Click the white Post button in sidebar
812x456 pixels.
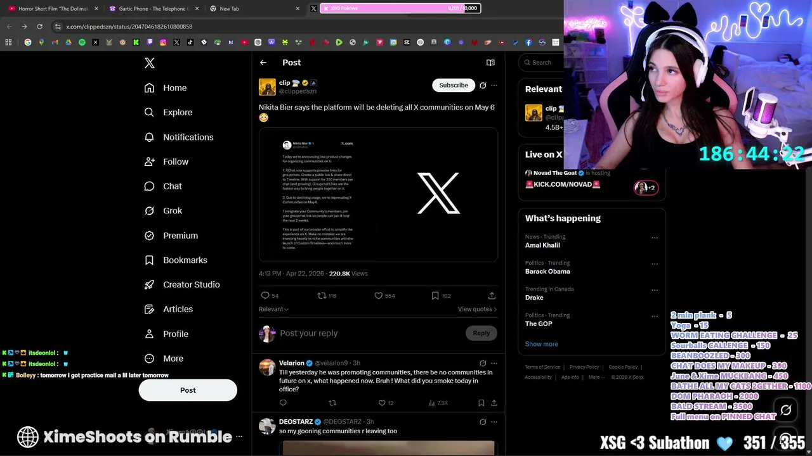[x=188, y=390]
